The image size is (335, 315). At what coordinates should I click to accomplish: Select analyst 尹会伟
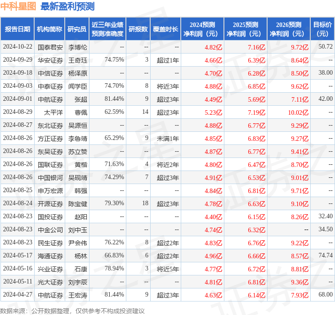(x=77, y=243)
